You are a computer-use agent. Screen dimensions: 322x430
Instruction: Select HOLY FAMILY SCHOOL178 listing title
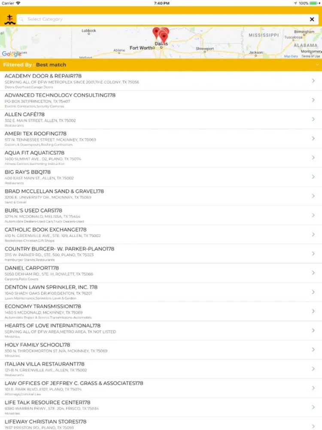tap(37, 345)
